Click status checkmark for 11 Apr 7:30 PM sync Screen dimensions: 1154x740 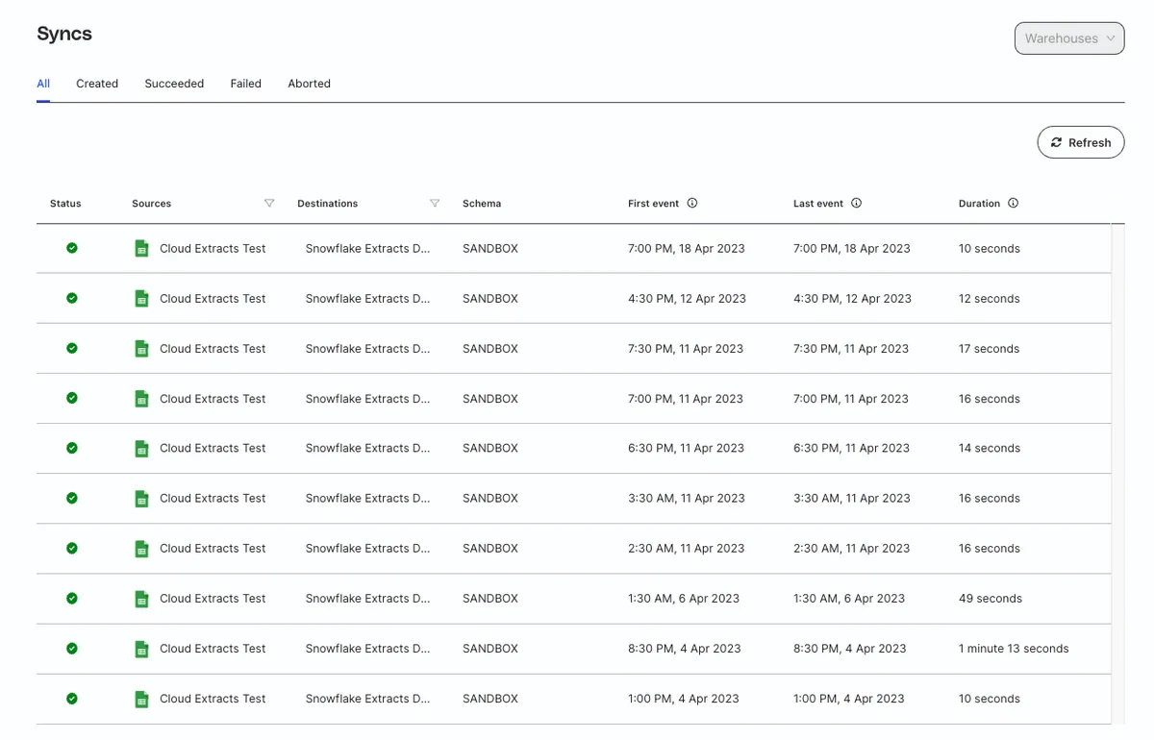point(71,348)
